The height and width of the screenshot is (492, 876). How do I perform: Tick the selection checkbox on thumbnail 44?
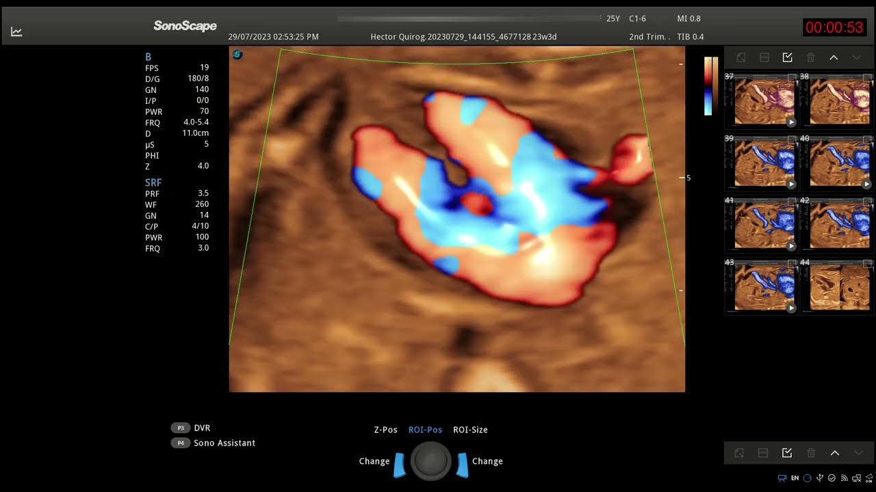pyautogui.click(x=867, y=264)
